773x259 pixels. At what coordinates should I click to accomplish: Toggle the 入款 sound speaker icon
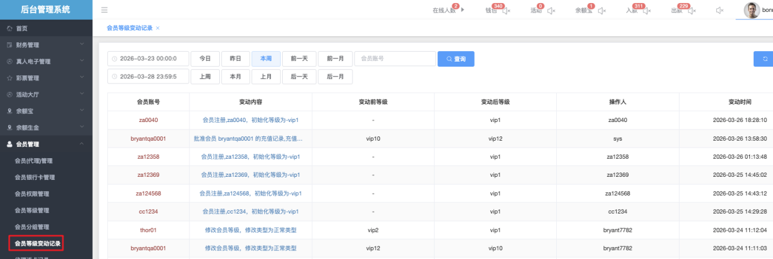pos(647,11)
